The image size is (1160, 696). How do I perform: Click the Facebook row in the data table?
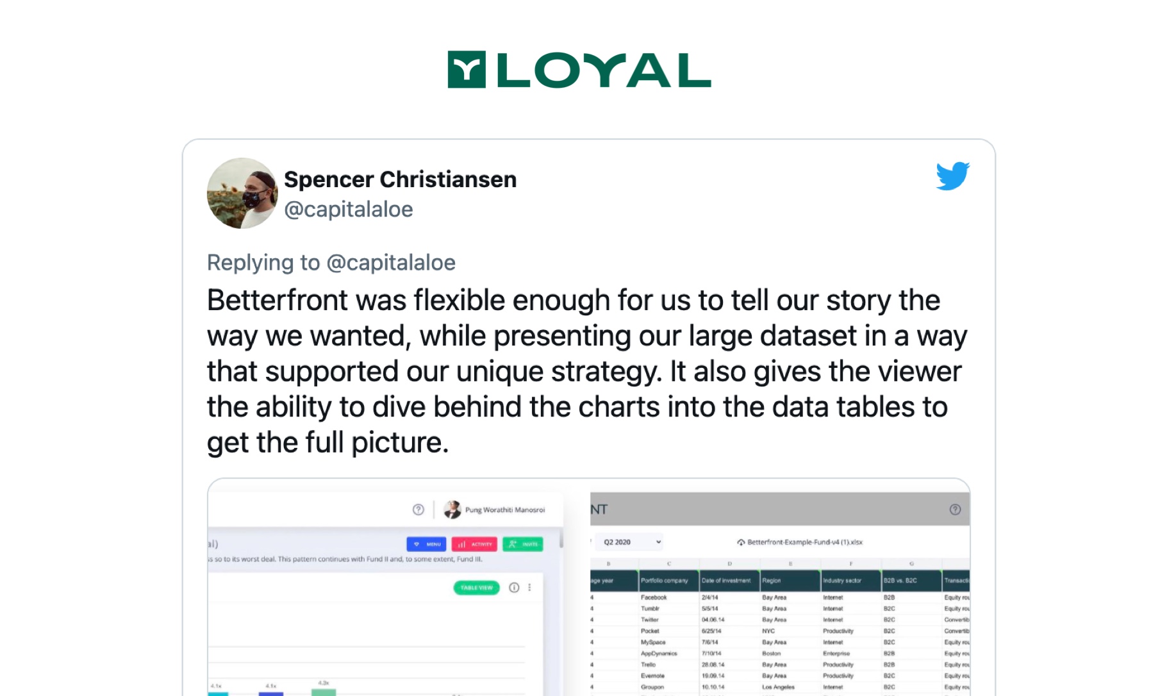point(780,597)
